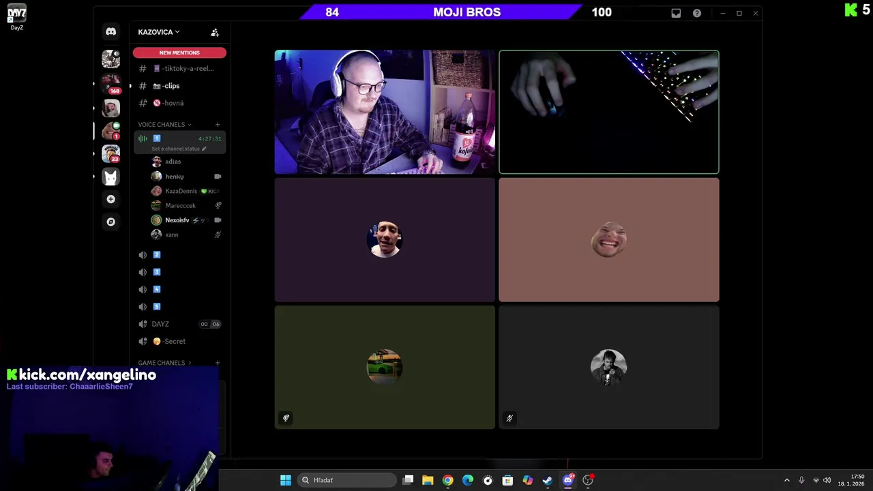Open the -hovná text channel
The height and width of the screenshot is (491, 873).
point(179,103)
